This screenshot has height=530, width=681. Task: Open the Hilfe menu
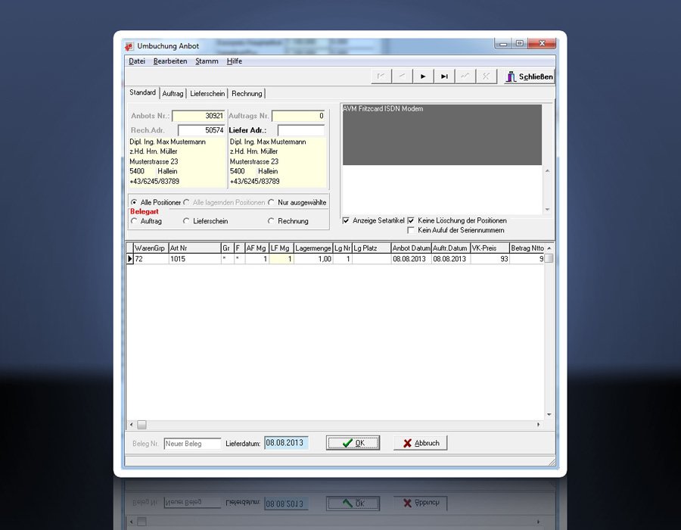234,61
